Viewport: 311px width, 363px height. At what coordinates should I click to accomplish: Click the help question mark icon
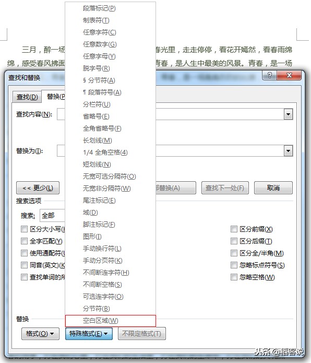tap(270, 75)
